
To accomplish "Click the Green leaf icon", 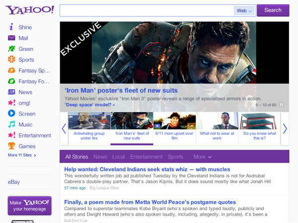I will pyautogui.click(x=11, y=49).
